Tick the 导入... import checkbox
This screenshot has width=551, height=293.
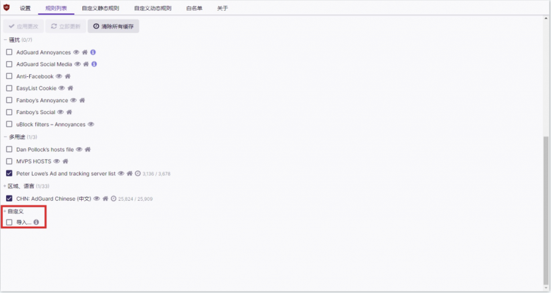9,223
